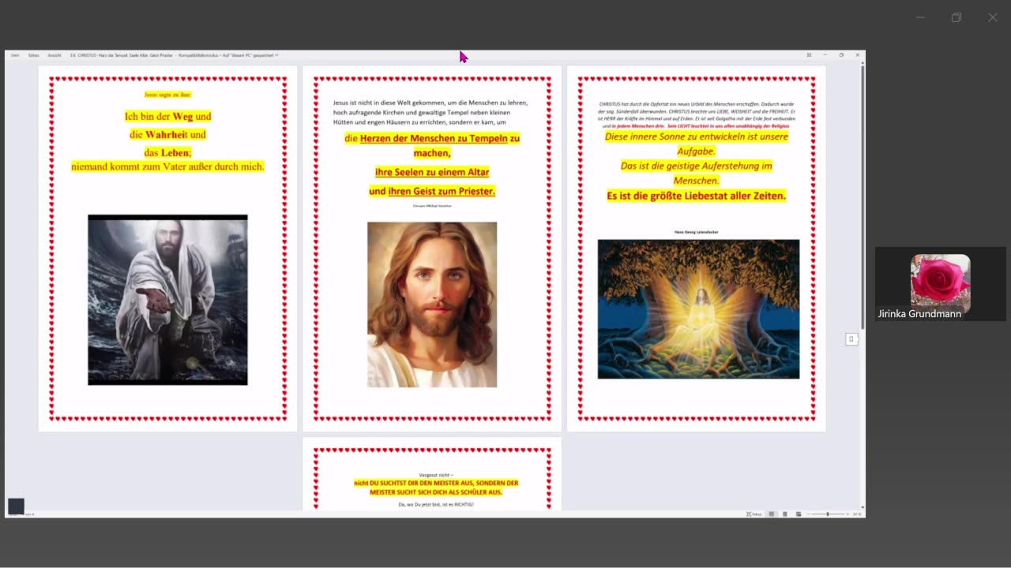Viewport: 1011px width, 568px height.
Task: Select Jesus in storm image on first page
Action: click(167, 300)
